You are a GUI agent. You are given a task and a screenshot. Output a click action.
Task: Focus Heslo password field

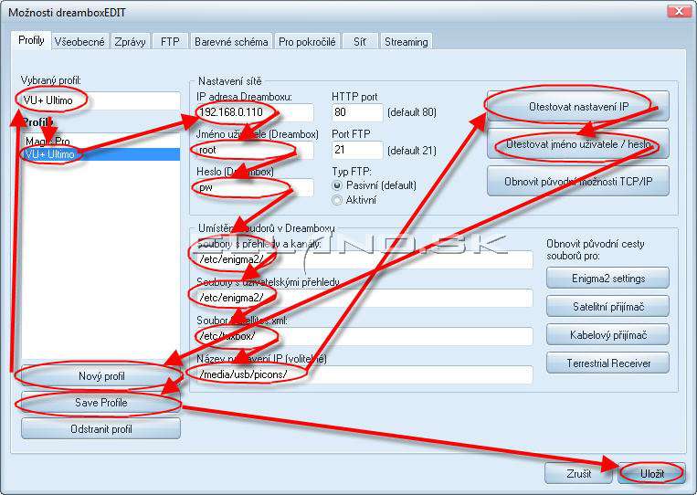coord(255,187)
